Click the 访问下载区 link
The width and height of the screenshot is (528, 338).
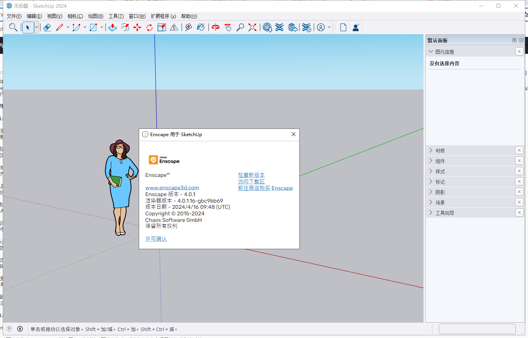click(x=251, y=181)
